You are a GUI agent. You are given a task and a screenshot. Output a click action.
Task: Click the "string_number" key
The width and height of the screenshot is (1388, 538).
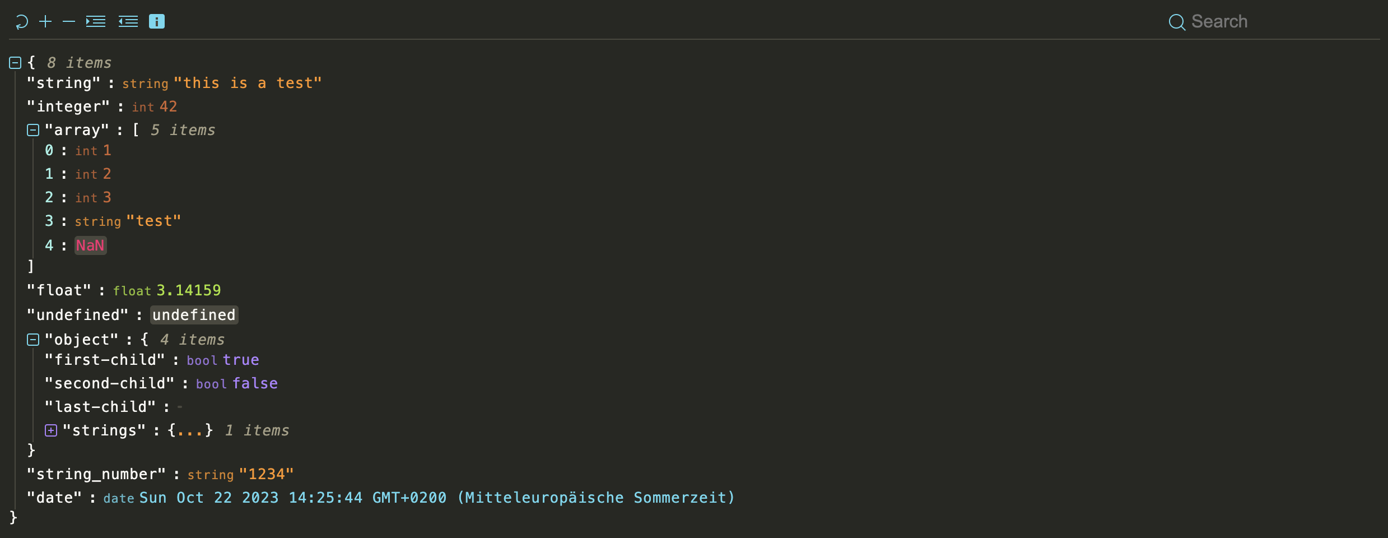(x=96, y=474)
